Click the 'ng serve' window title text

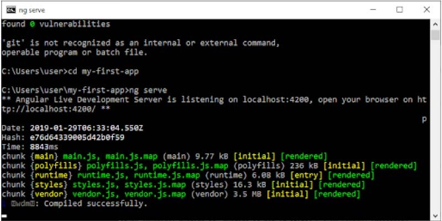tap(32, 10)
